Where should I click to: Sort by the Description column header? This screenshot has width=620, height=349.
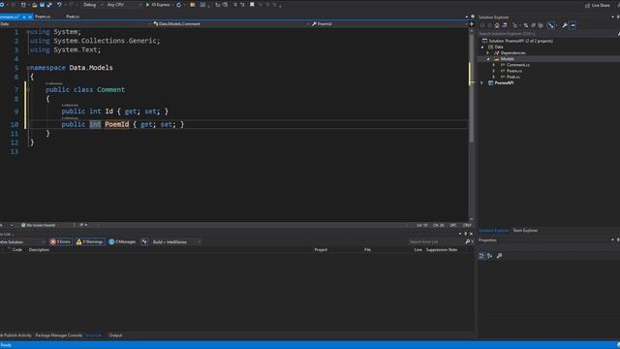click(39, 250)
